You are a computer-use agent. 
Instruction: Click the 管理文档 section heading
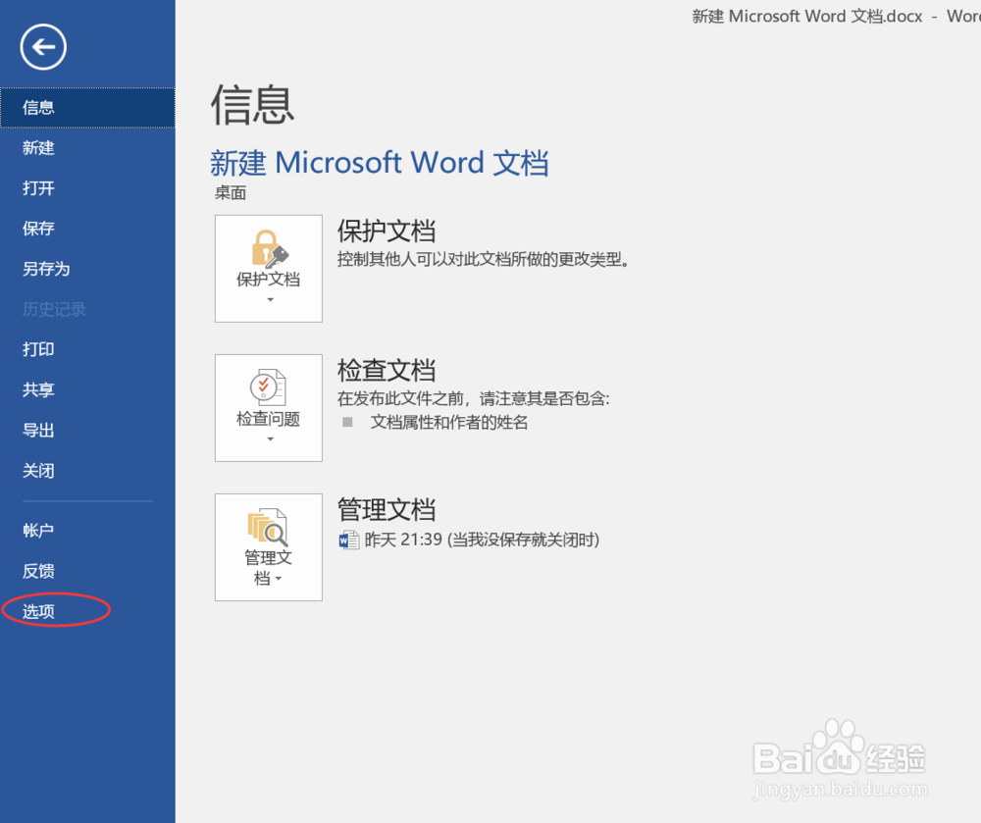click(386, 510)
